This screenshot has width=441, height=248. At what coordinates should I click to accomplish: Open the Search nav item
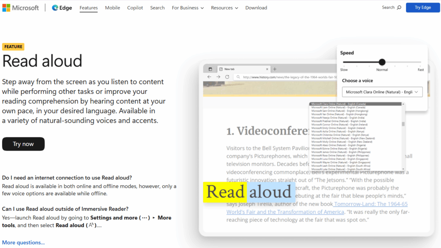pos(157,8)
